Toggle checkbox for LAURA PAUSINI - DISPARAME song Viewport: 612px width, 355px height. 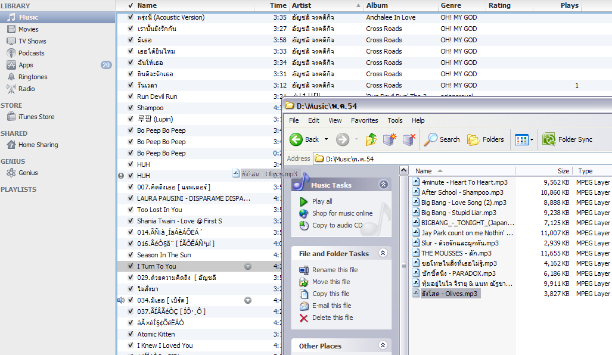[x=131, y=198]
